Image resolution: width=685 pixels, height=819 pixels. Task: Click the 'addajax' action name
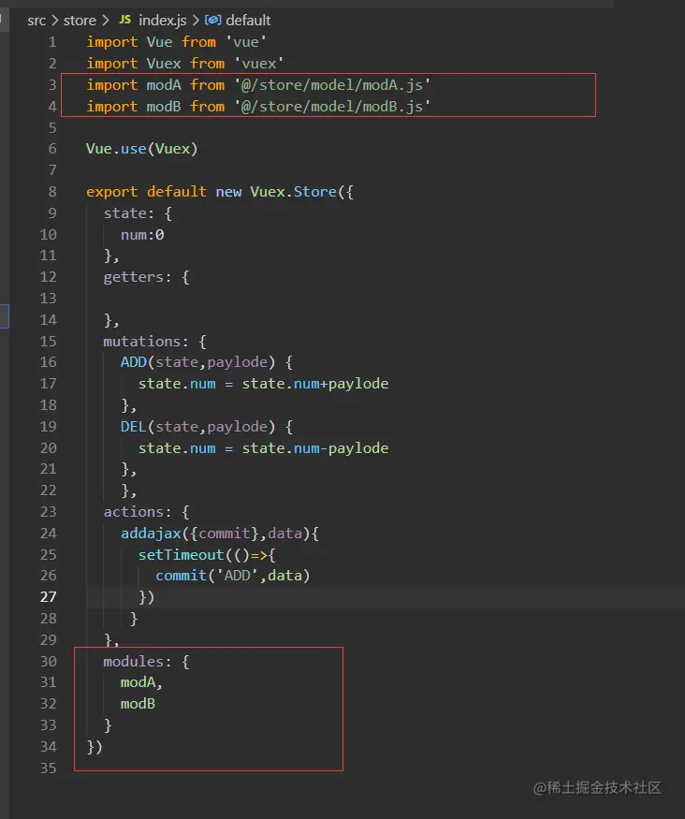(151, 533)
